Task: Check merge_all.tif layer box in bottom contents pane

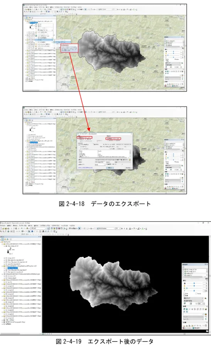Action: tap(6, 258)
